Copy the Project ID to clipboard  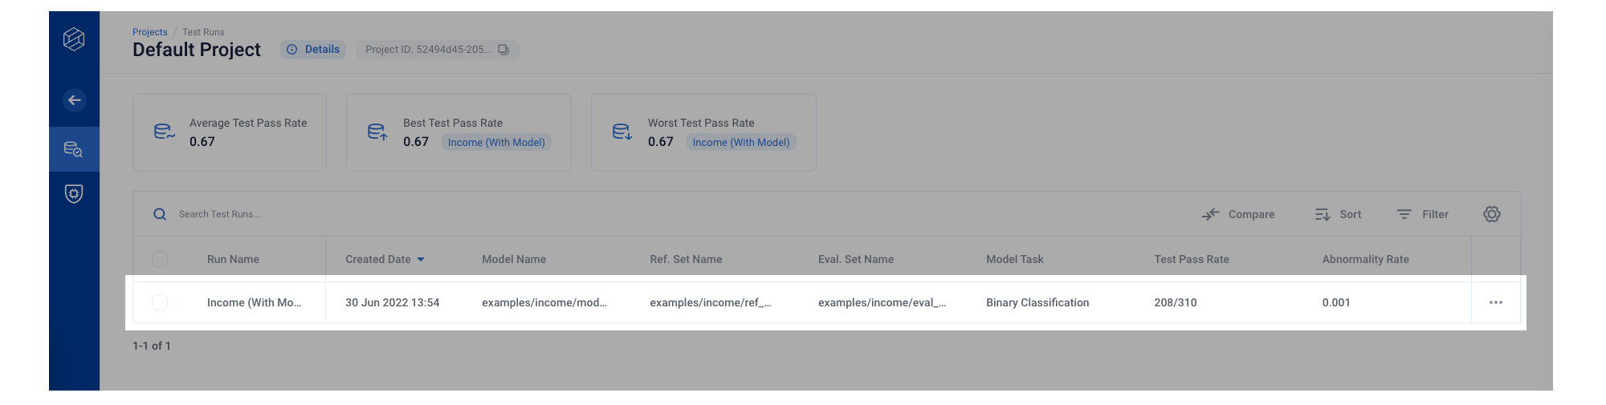pyautogui.click(x=503, y=50)
